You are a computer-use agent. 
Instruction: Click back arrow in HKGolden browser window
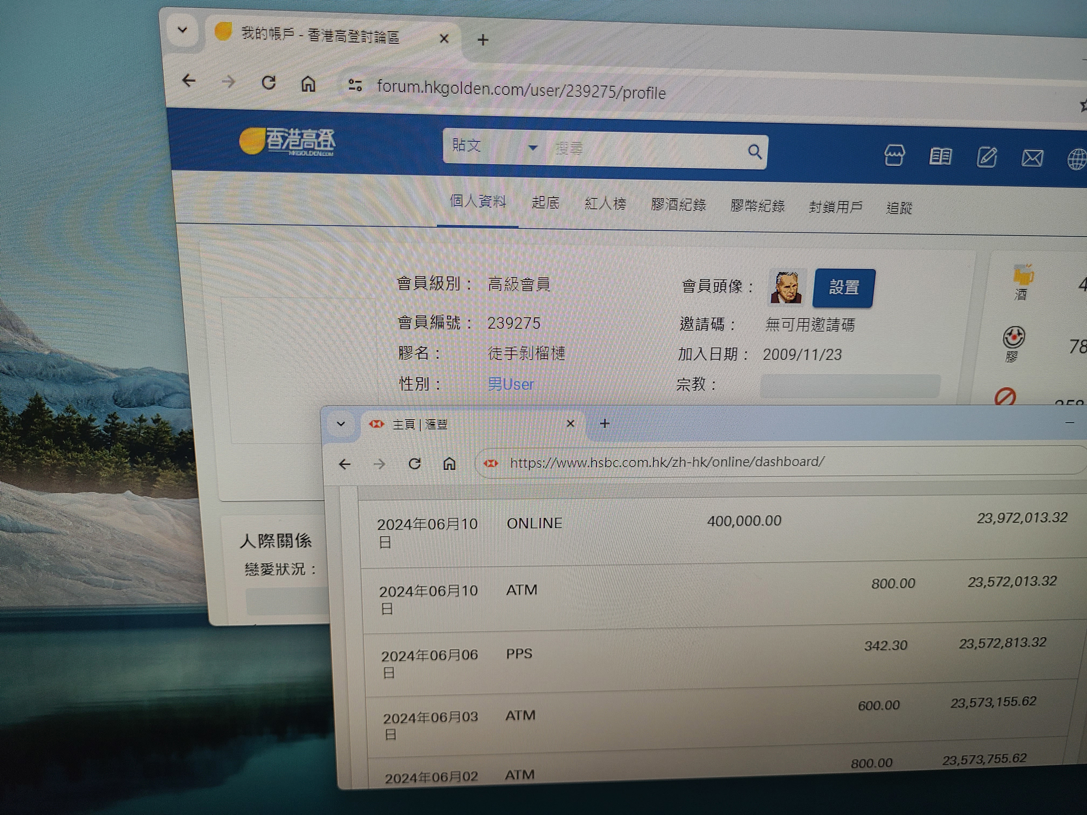pyautogui.click(x=189, y=80)
